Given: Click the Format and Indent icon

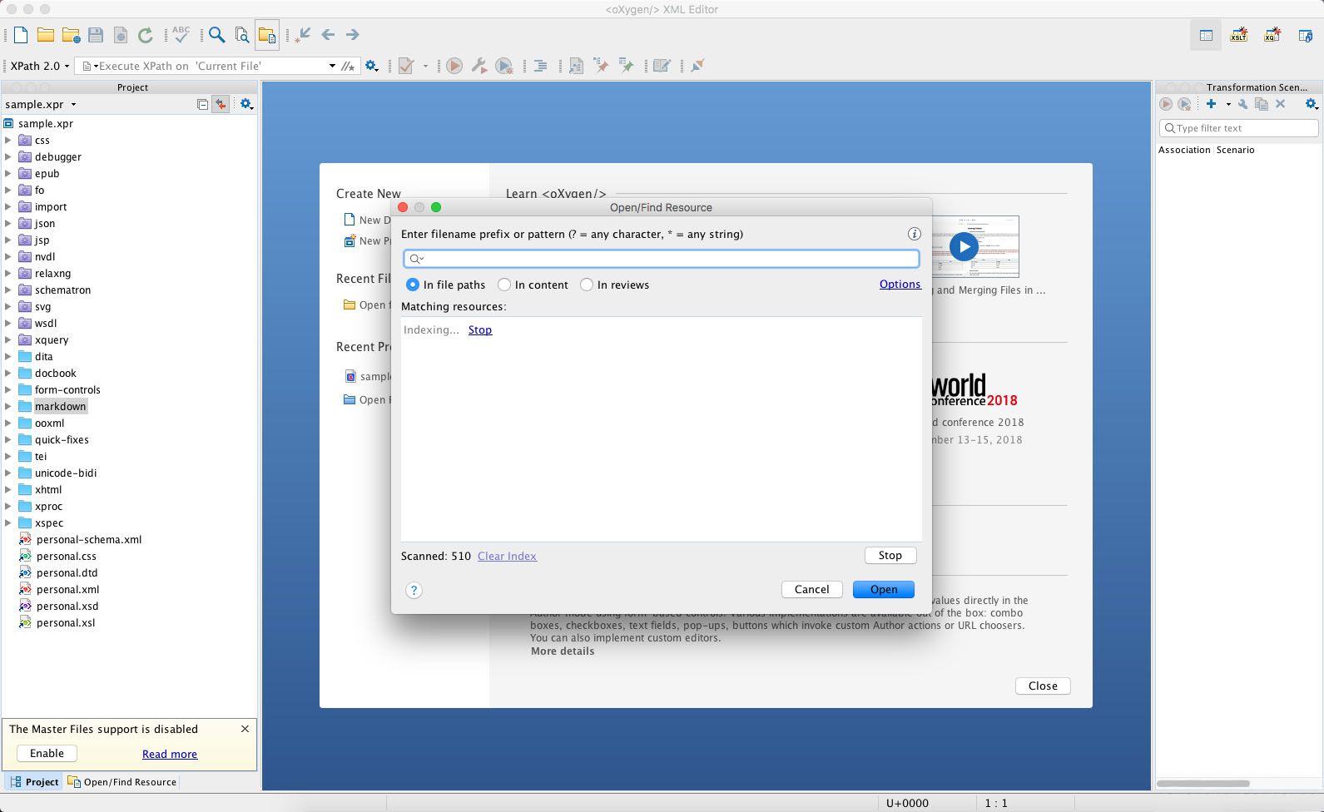Looking at the screenshot, I should click(540, 66).
